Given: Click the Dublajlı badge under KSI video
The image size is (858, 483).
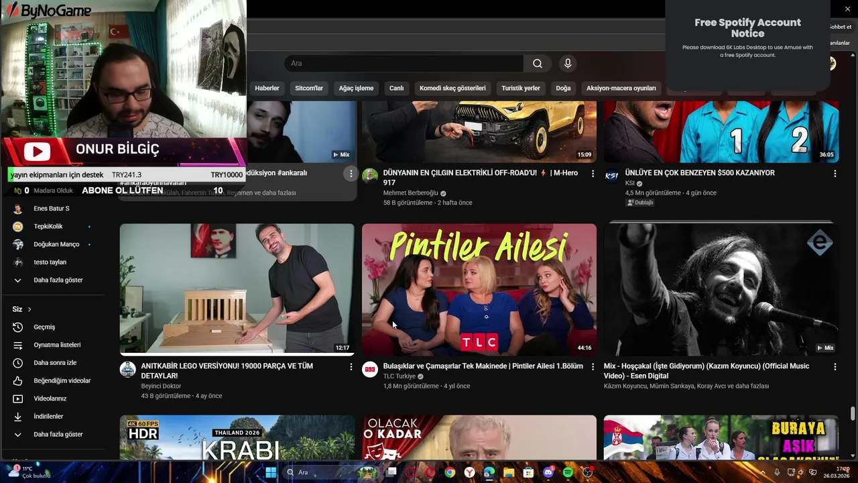Looking at the screenshot, I should point(640,203).
